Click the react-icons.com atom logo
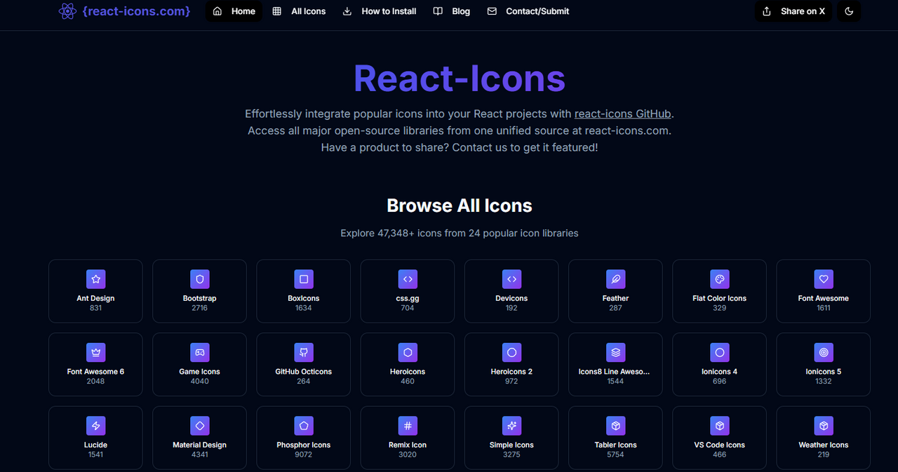The height and width of the screenshot is (472, 898). [x=67, y=11]
